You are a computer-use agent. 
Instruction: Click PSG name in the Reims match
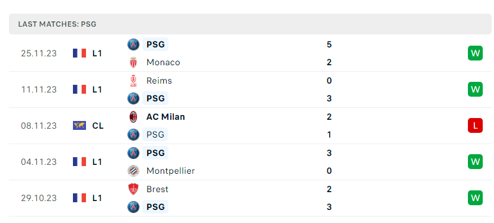[x=155, y=98]
